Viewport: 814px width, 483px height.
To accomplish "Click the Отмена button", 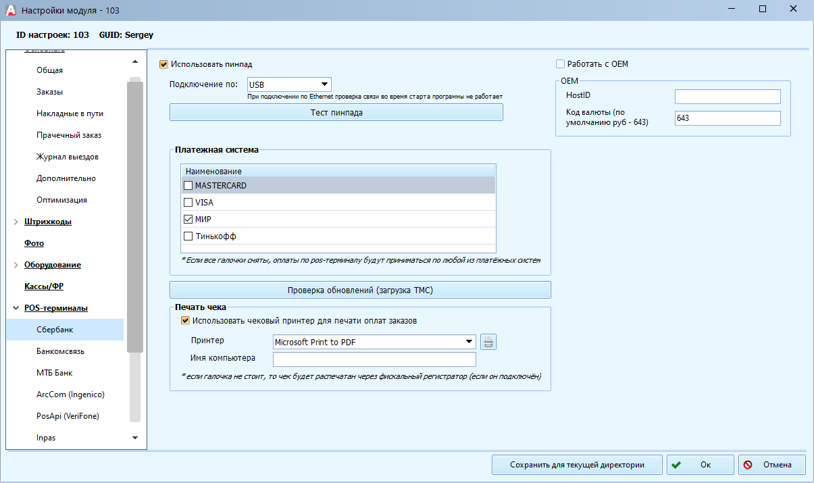I will 771,465.
